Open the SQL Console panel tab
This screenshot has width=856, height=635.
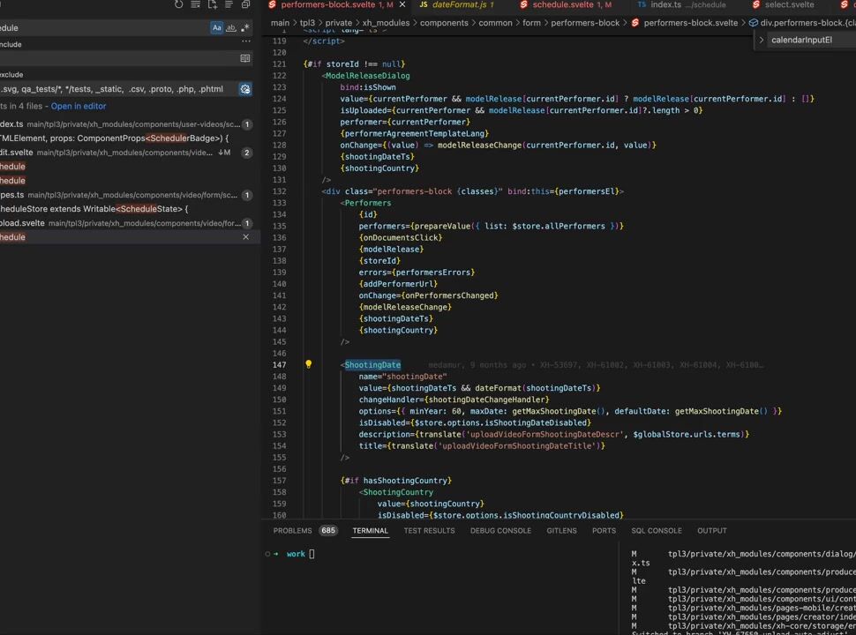[x=657, y=531]
